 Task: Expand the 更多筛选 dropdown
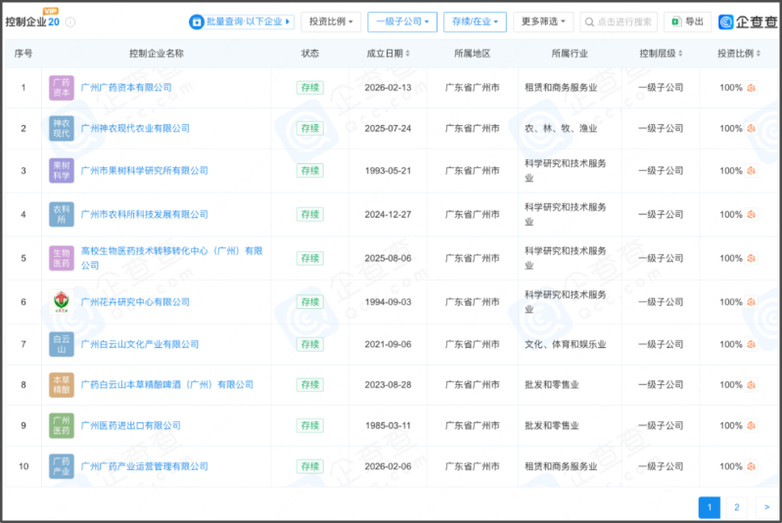point(543,22)
